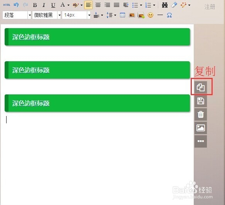Viewport: 225px width, 205px height.
Task: Open line height dropdown arrow
Action: tap(115, 15)
